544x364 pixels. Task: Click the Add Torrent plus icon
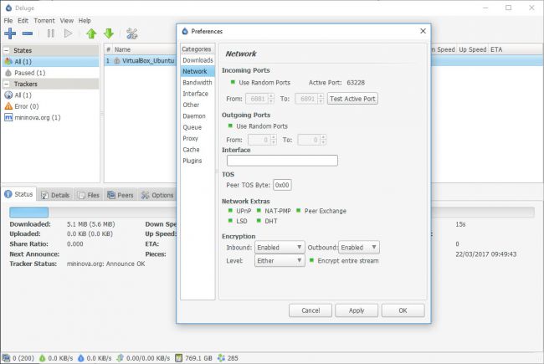pos(10,33)
